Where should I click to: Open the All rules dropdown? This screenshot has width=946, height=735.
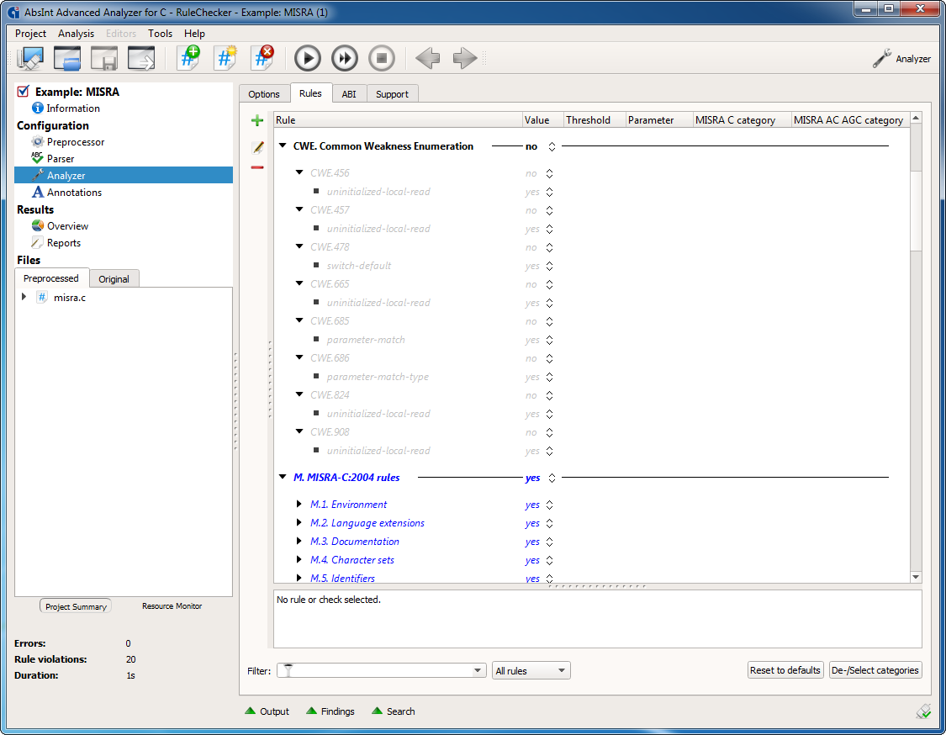coord(531,670)
